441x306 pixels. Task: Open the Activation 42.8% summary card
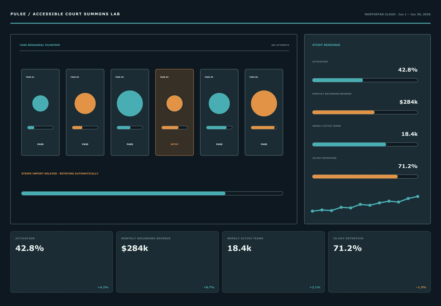coord(62,262)
